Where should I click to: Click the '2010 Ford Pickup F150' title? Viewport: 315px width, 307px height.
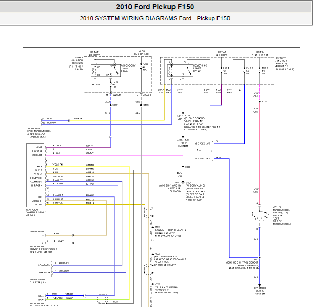point(155,7)
